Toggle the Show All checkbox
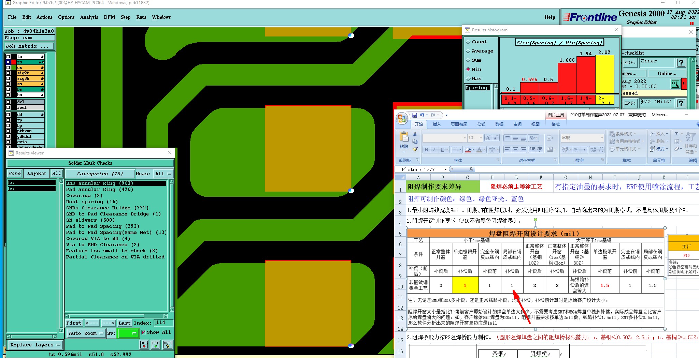 pos(143,332)
